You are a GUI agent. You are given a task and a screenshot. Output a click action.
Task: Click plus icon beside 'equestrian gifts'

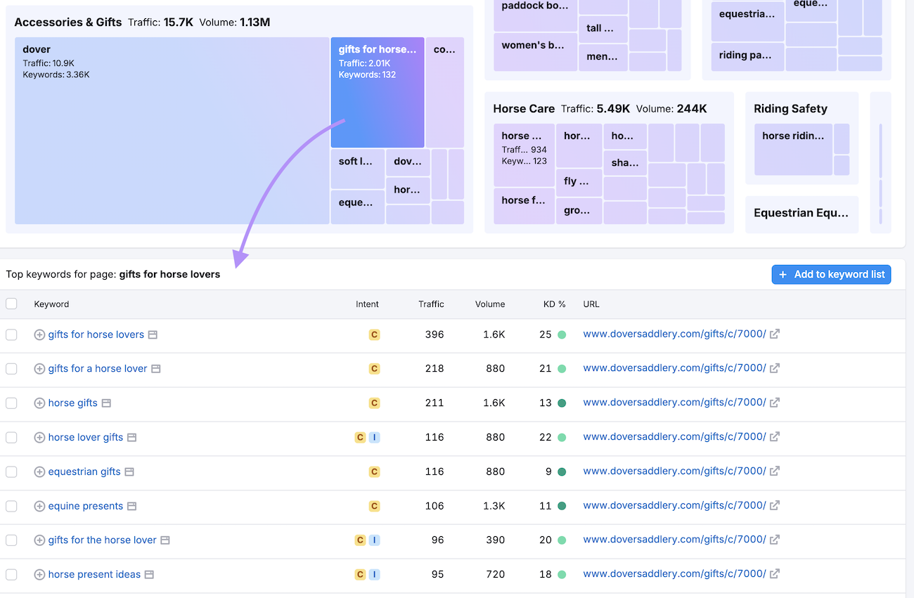[39, 472]
